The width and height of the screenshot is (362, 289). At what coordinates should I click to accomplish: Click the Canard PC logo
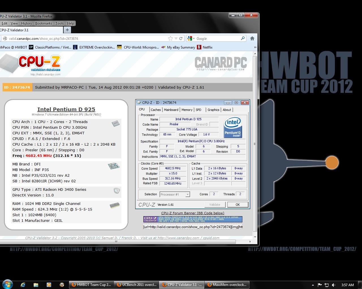point(221,64)
